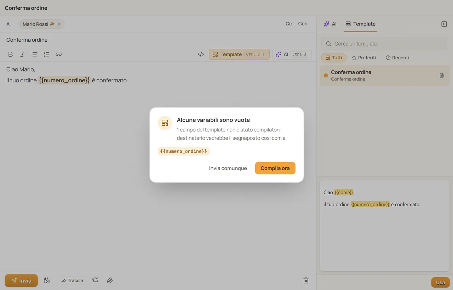Toggle italic formatting
The width and height of the screenshot is (453, 290).
(22, 54)
